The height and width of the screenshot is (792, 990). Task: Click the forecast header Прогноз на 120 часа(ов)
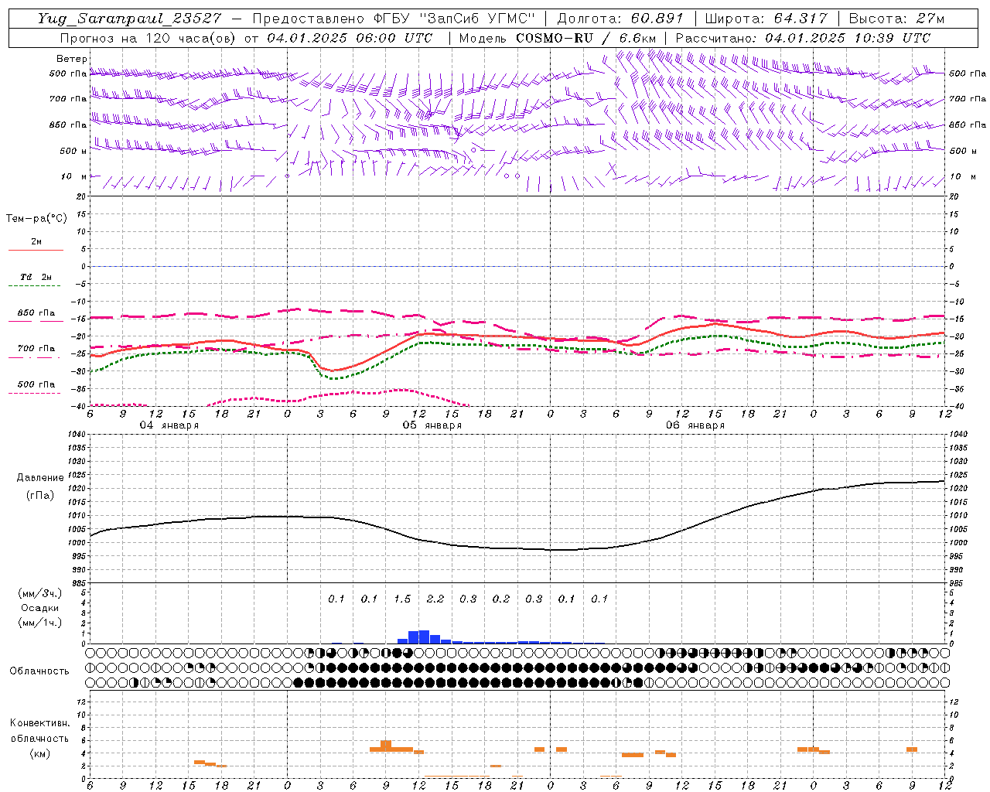[150, 38]
